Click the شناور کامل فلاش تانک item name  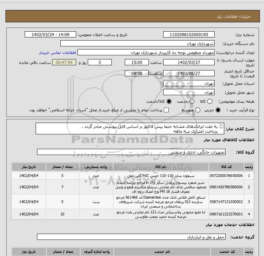pos(161,202)
